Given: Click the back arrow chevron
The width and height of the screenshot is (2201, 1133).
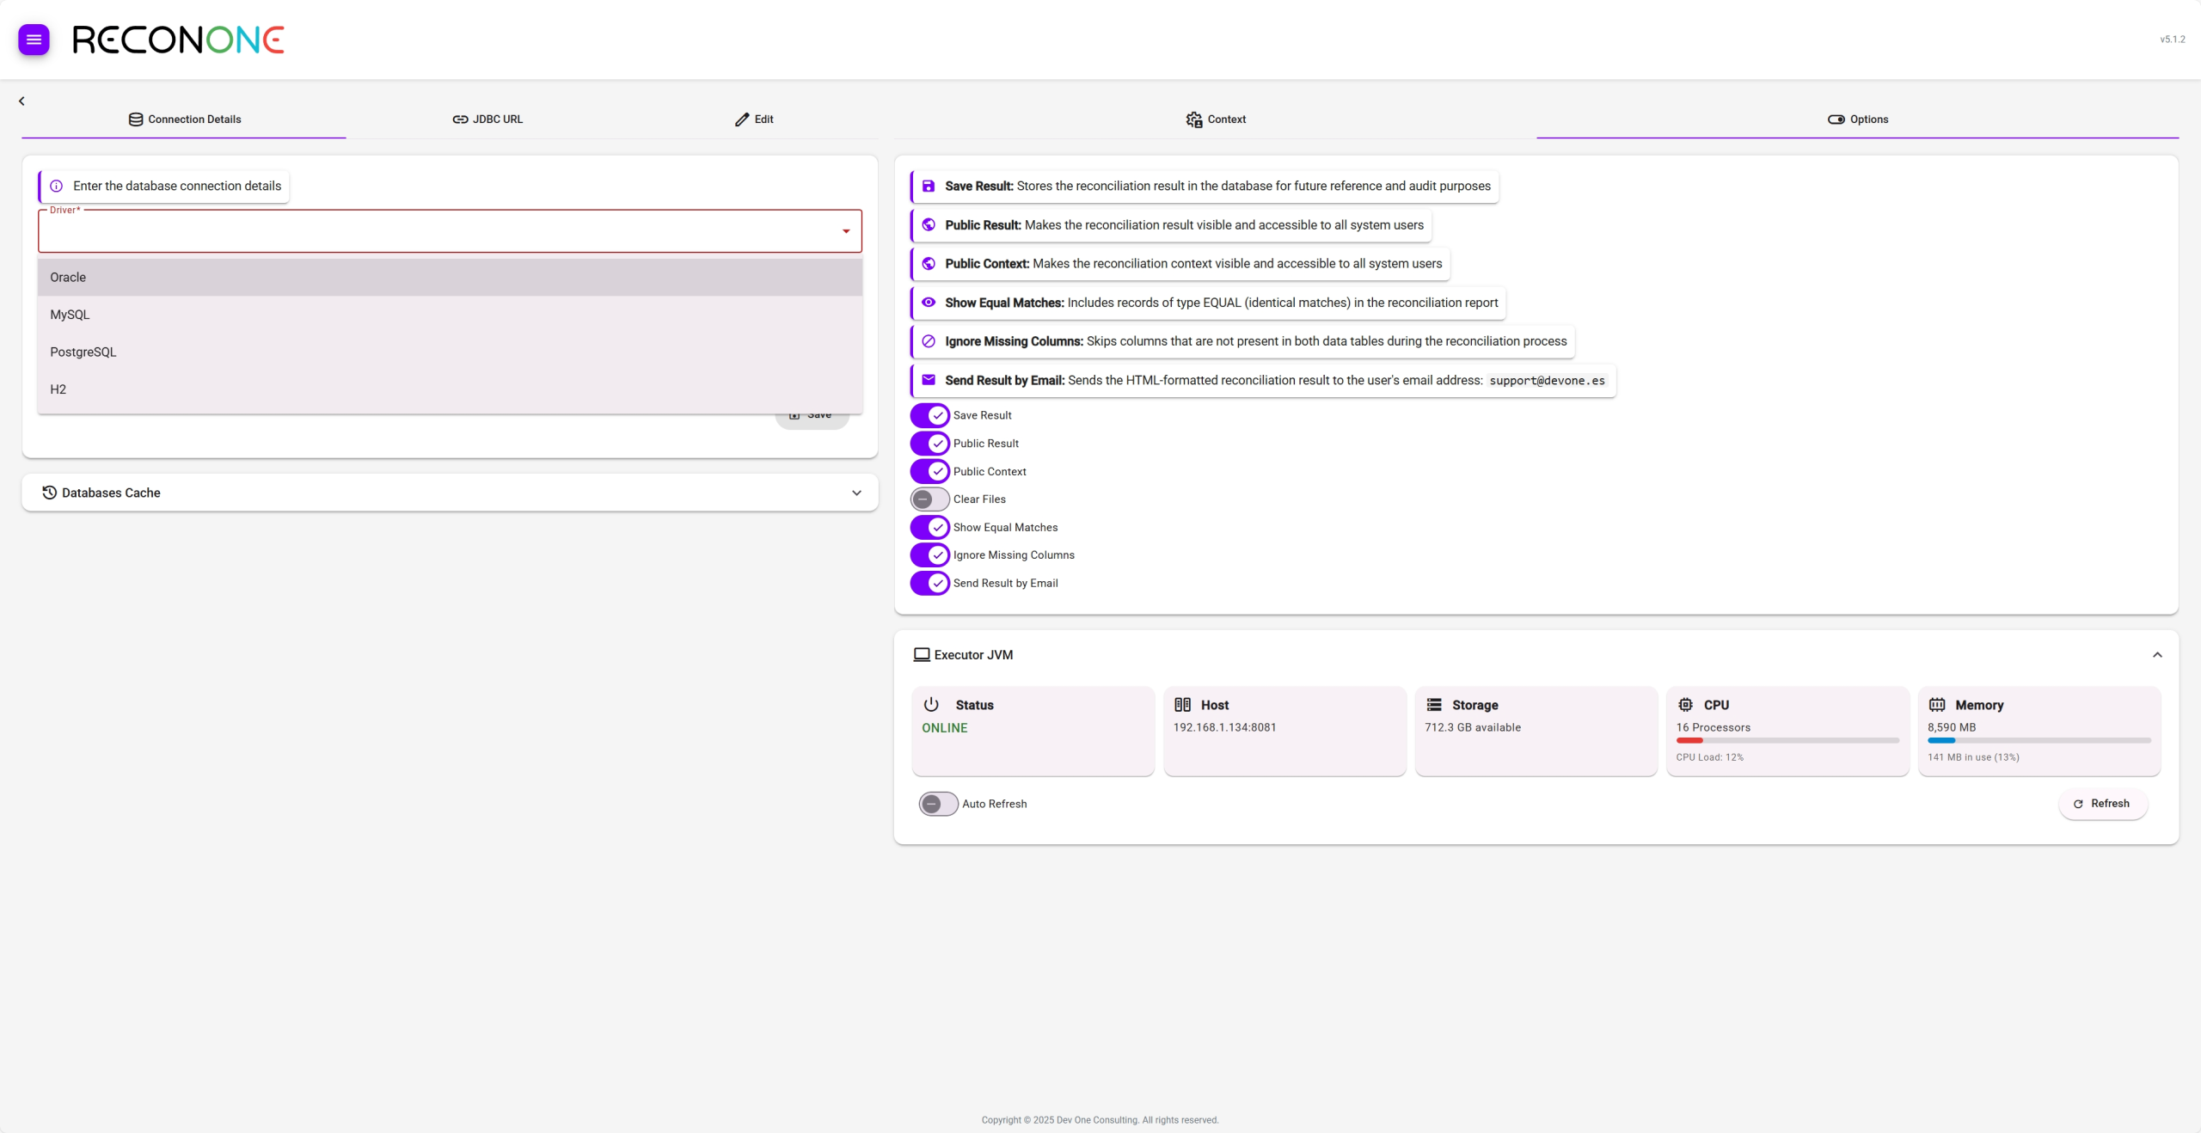Looking at the screenshot, I should (21, 101).
